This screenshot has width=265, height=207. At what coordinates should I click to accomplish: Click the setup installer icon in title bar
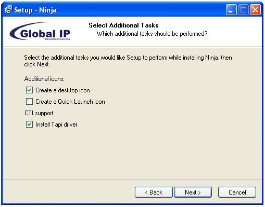tap(8, 10)
